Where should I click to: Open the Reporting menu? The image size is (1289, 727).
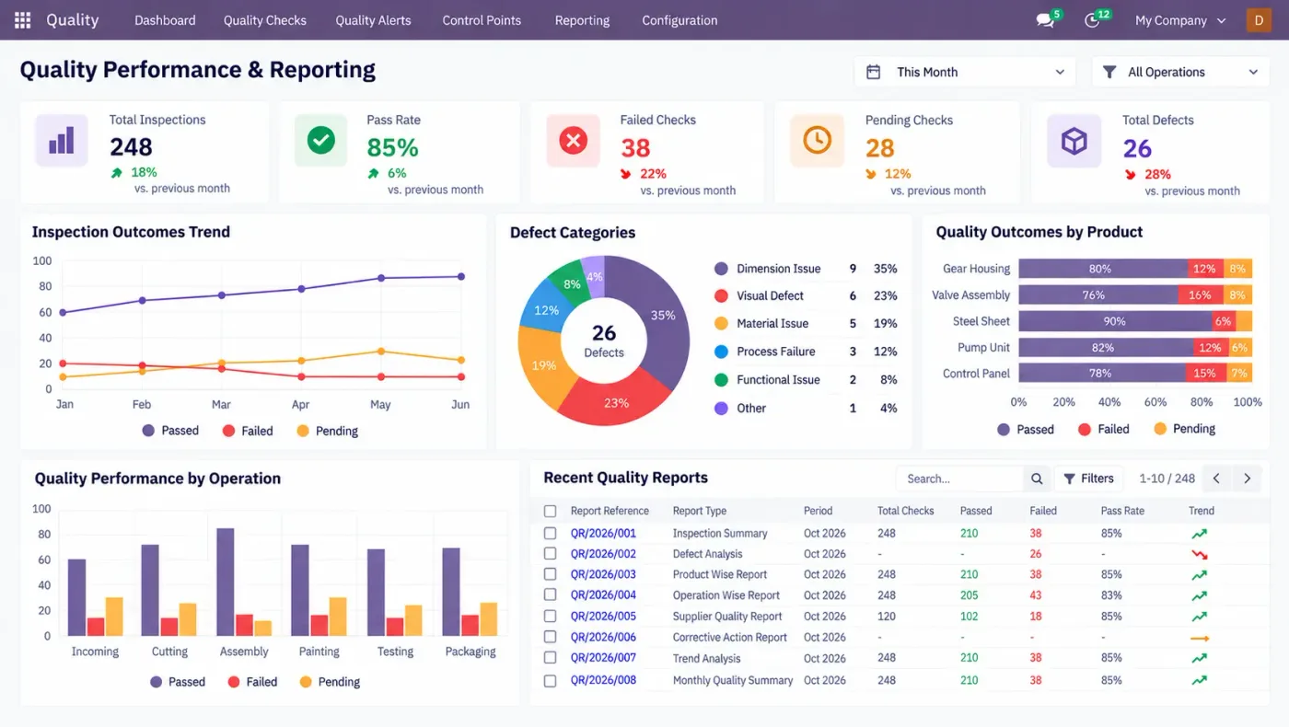coord(582,20)
